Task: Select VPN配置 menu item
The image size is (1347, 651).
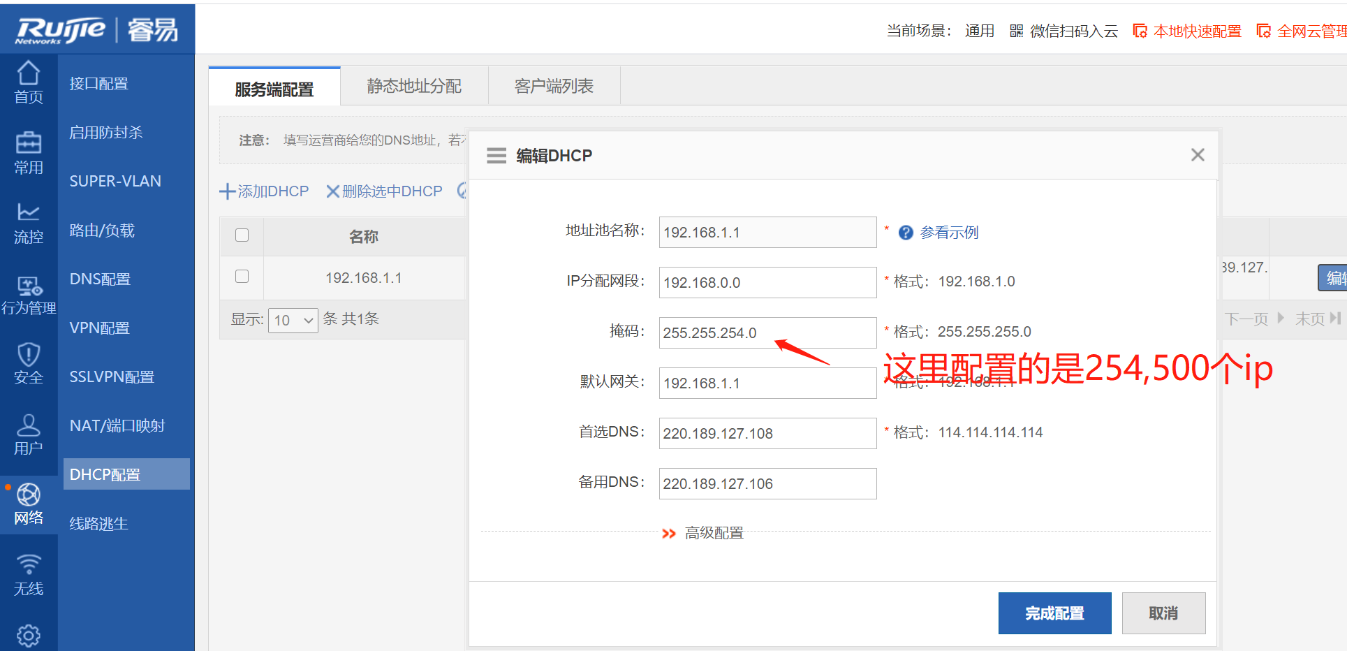Action: (99, 328)
